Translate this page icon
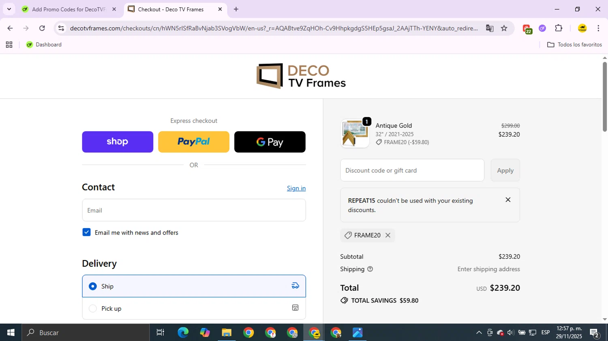The image size is (608, 341). coord(490,28)
